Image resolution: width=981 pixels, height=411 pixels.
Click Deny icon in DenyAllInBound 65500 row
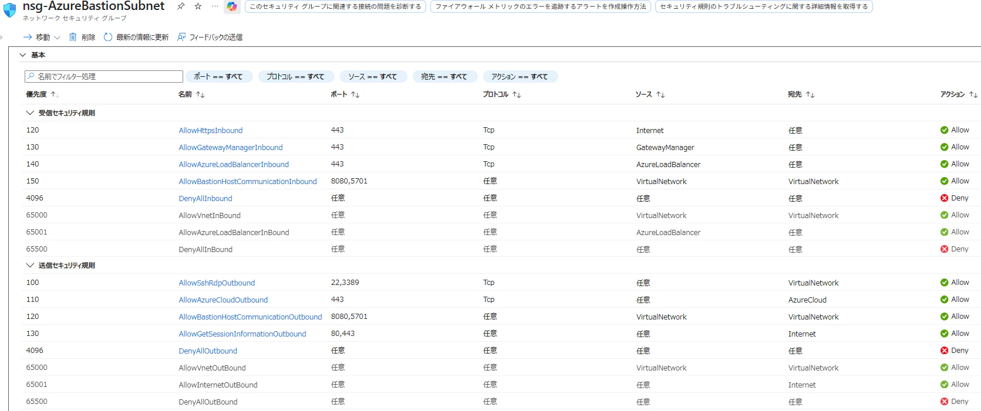click(x=944, y=249)
